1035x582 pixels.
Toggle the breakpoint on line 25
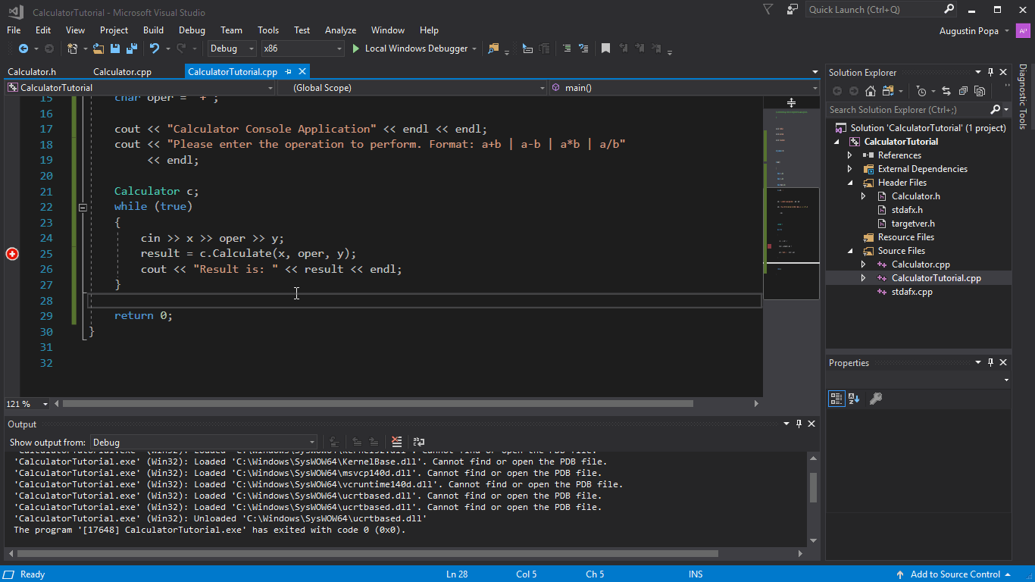click(12, 254)
